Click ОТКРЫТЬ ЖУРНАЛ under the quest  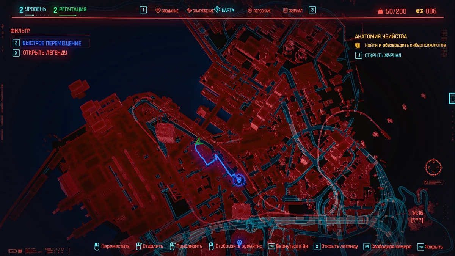(x=383, y=55)
